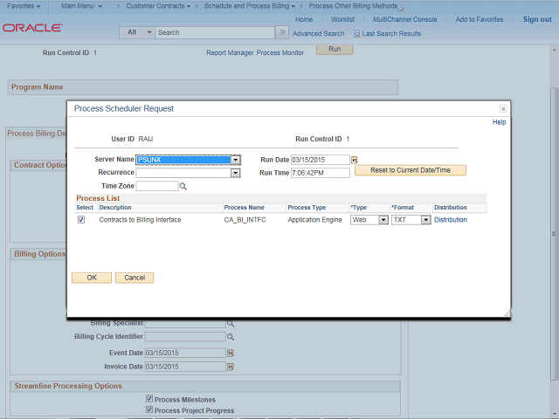Toggle the Last Search Results checkbox
This screenshot has height=419, width=559.
[x=356, y=34]
